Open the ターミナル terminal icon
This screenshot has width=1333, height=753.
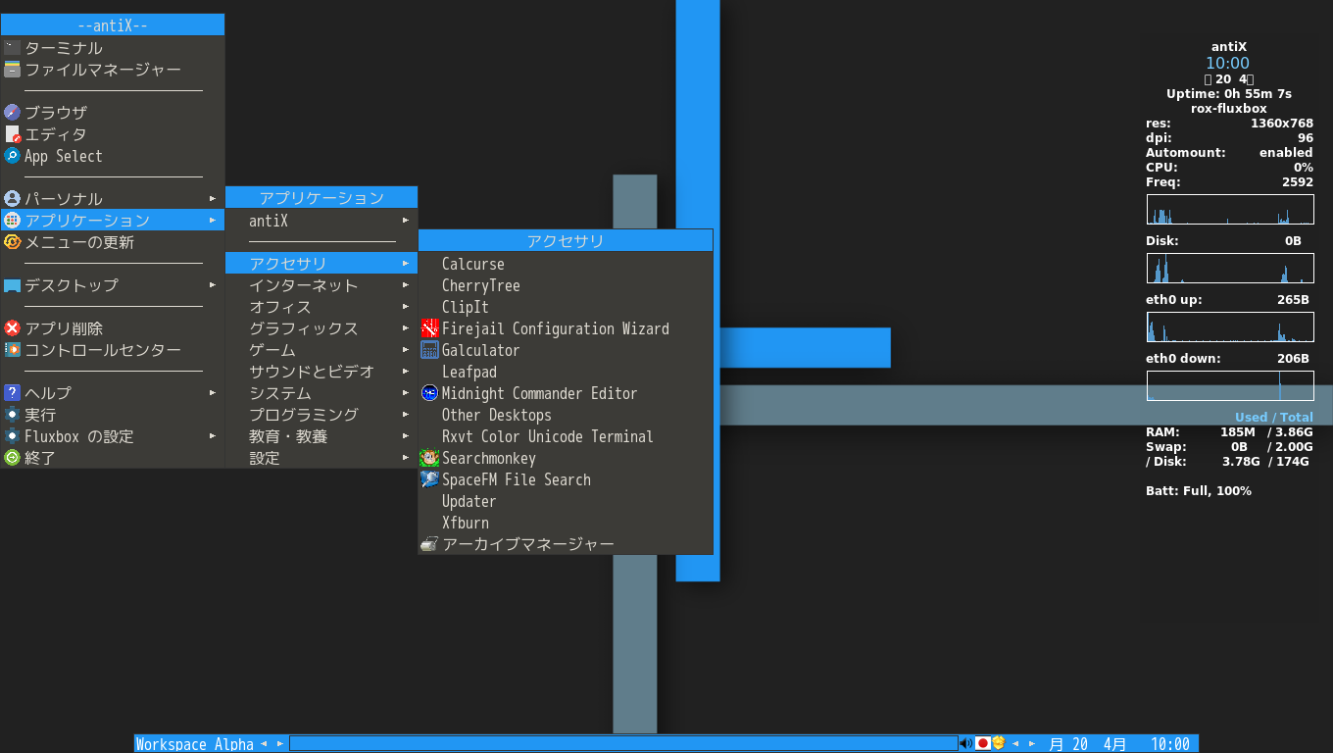point(12,48)
